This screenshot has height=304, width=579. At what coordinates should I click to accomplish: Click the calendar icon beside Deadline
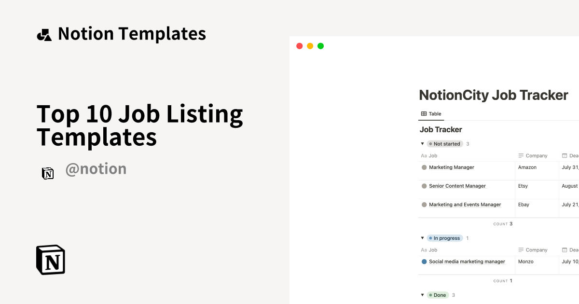point(564,155)
